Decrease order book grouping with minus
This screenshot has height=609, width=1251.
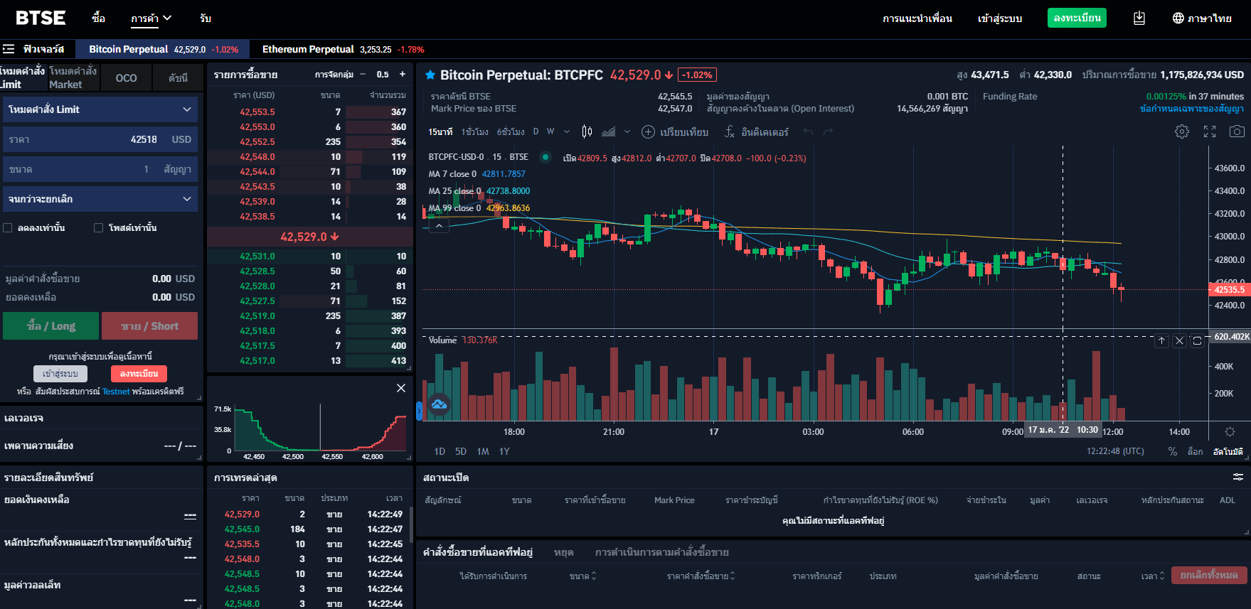pyautogui.click(x=363, y=74)
